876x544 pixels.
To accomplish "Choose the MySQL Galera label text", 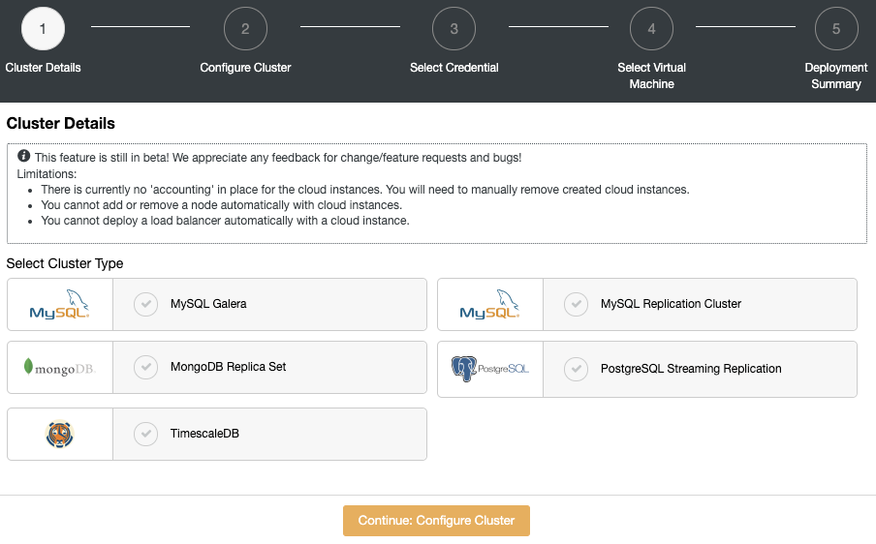I will point(208,304).
